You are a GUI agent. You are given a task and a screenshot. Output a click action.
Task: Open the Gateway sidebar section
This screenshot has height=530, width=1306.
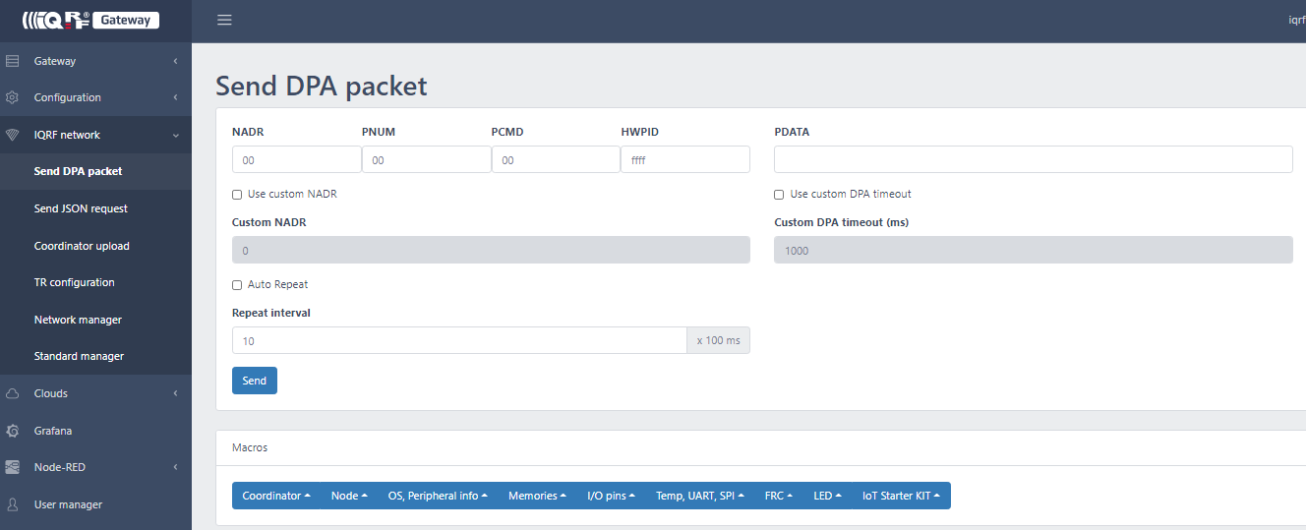click(95, 61)
